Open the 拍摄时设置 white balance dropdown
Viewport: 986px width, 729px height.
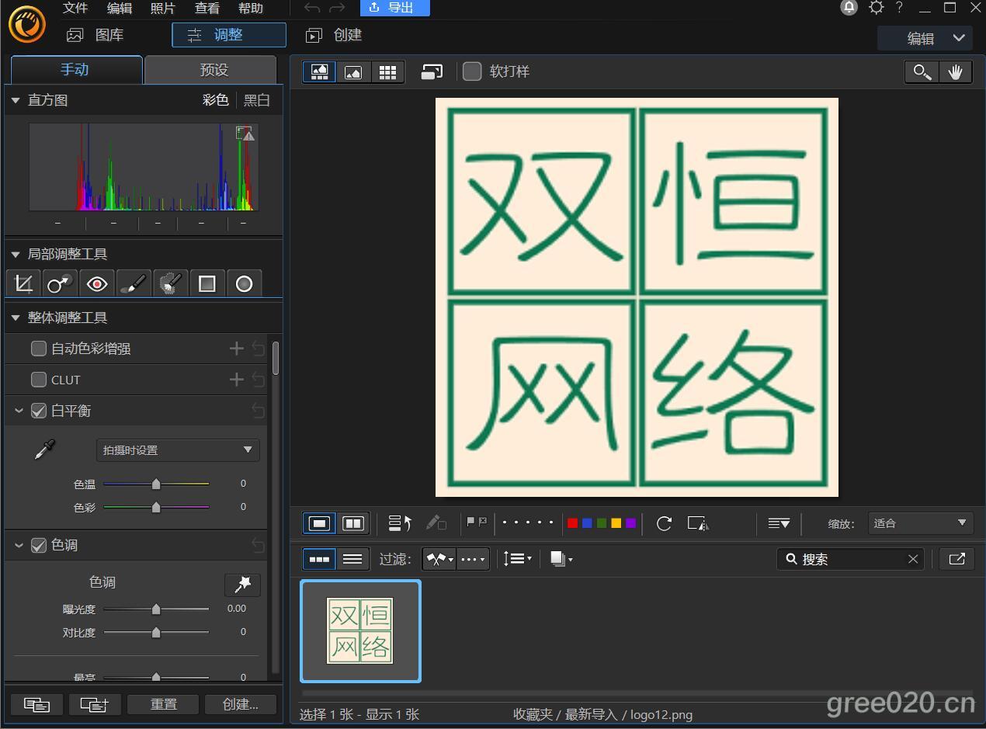click(178, 450)
